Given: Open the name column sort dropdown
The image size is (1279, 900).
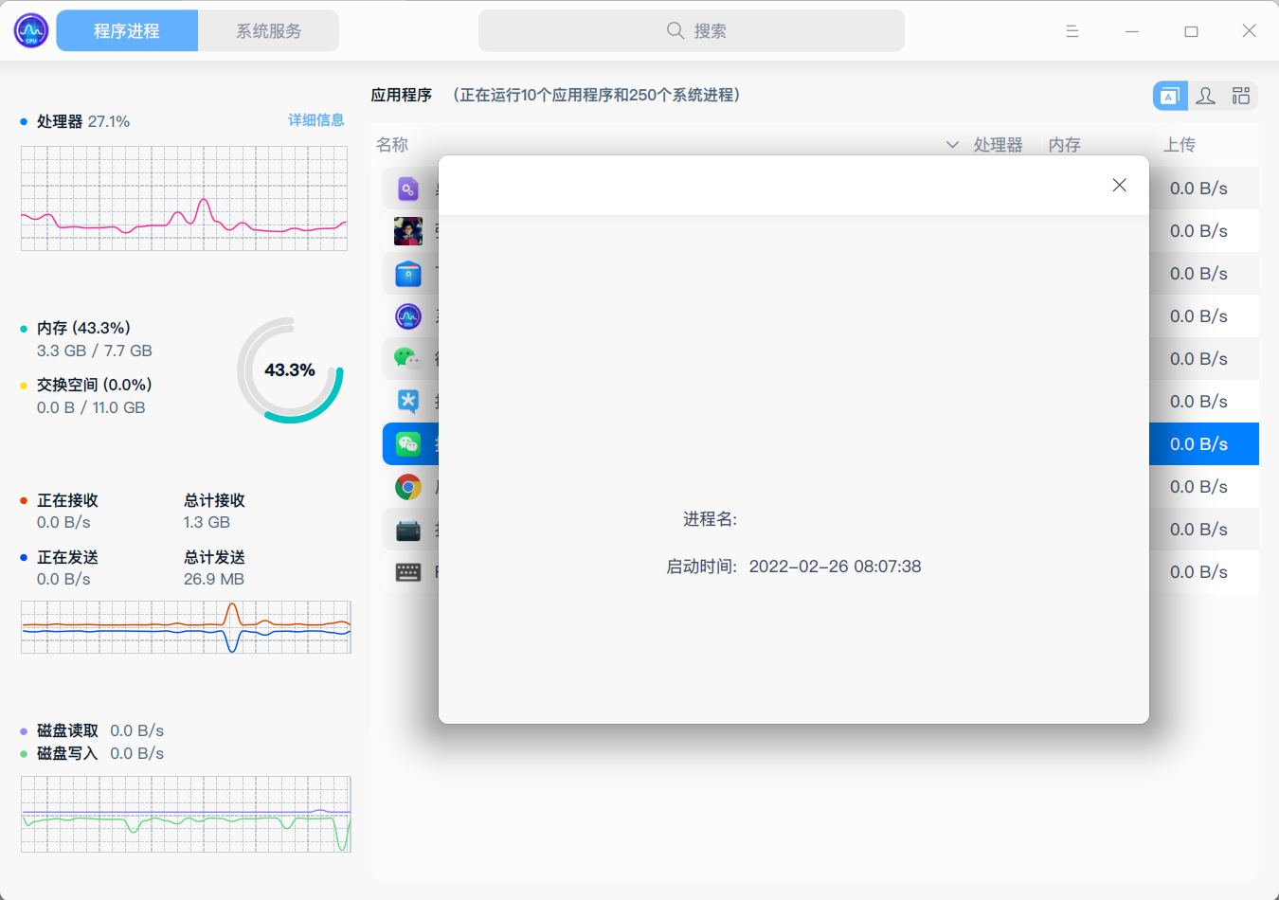Looking at the screenshot, I should click(x=953, y=145).
